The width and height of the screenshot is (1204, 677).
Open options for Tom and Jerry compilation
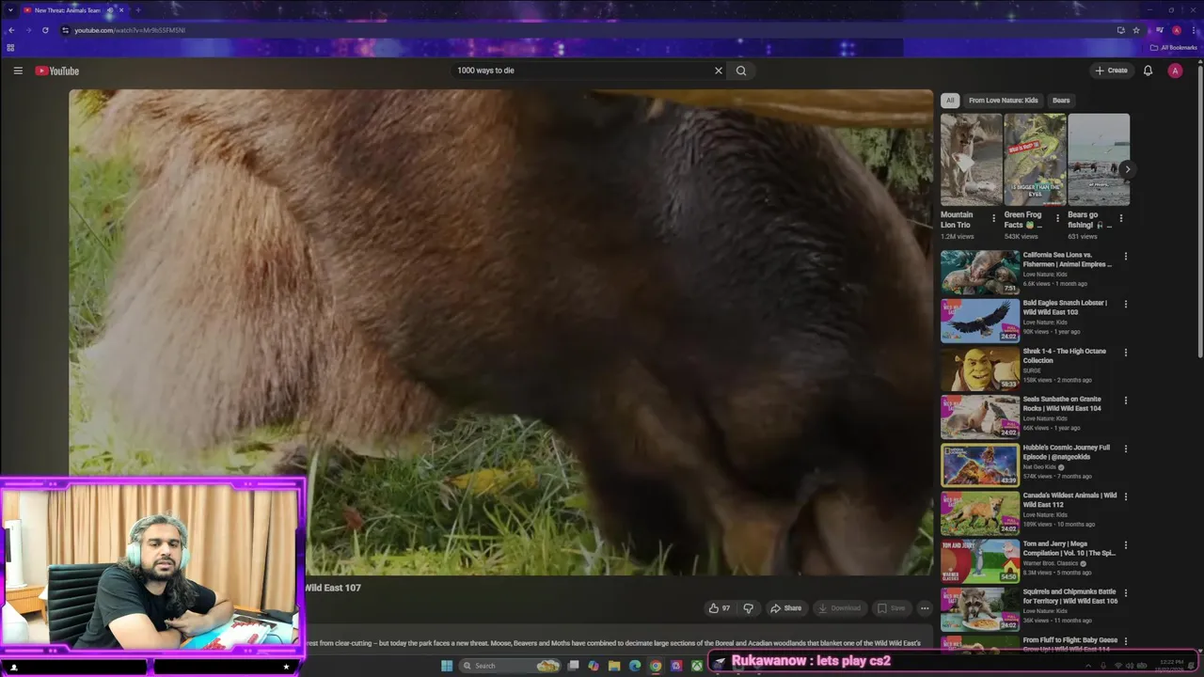pos(1125,544)
